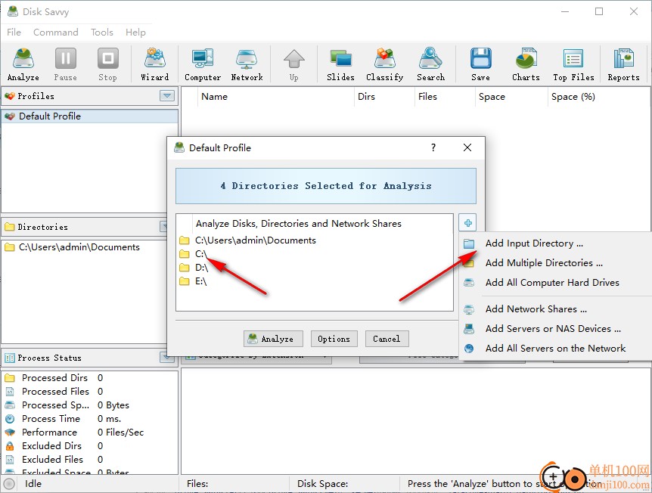
Task: Expand the Directories panel dropdown arrow
Action: click(x=164, y=227)
